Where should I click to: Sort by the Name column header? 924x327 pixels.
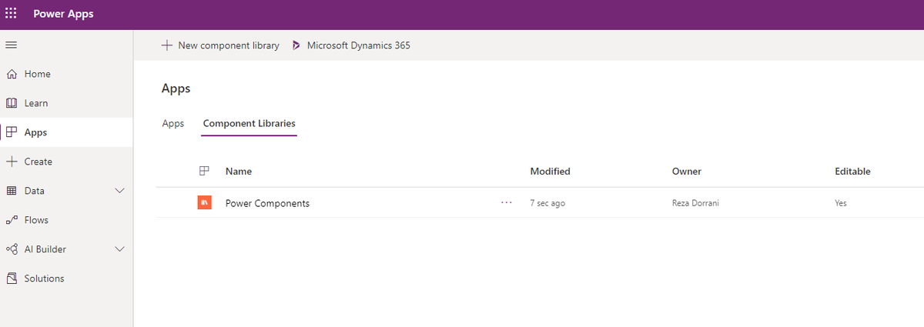[239, 172]
